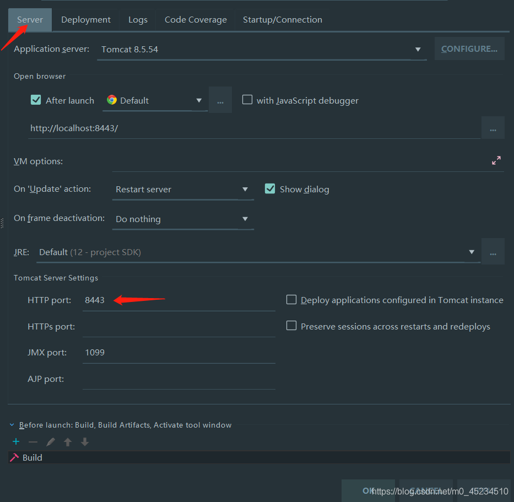Viewport: 514px width, 502px height.
Task: Select the Build task row
Action: pos(259,457)
